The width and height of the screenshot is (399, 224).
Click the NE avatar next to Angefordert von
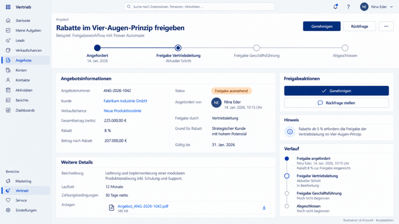point(216,103)
